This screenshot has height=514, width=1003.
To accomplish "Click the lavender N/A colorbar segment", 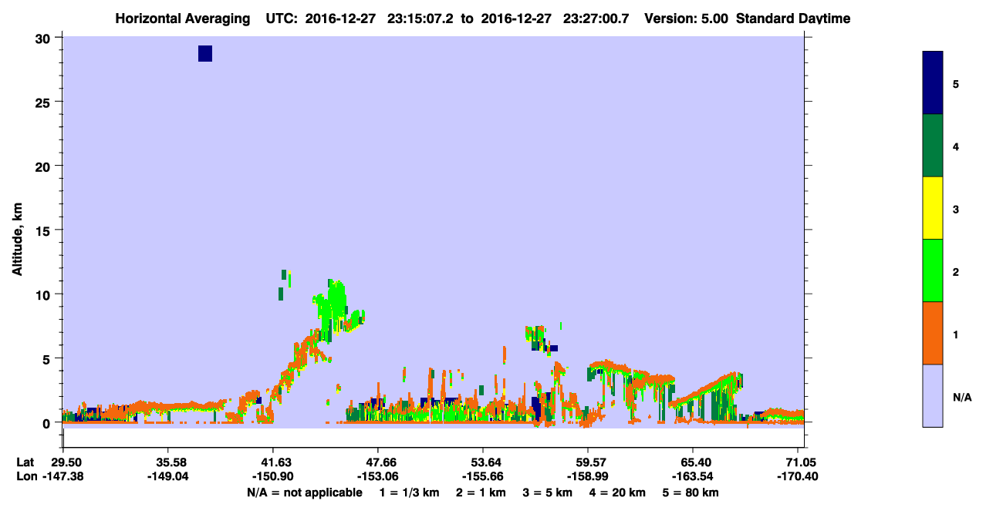I will coord(933,395).
